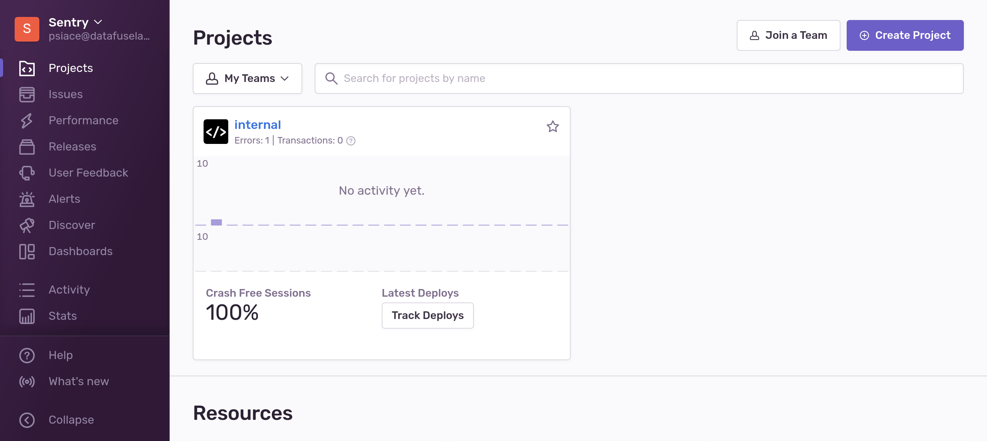987x441 pixels.
Task: Click the Releases box icon
Action: point(27,147)
